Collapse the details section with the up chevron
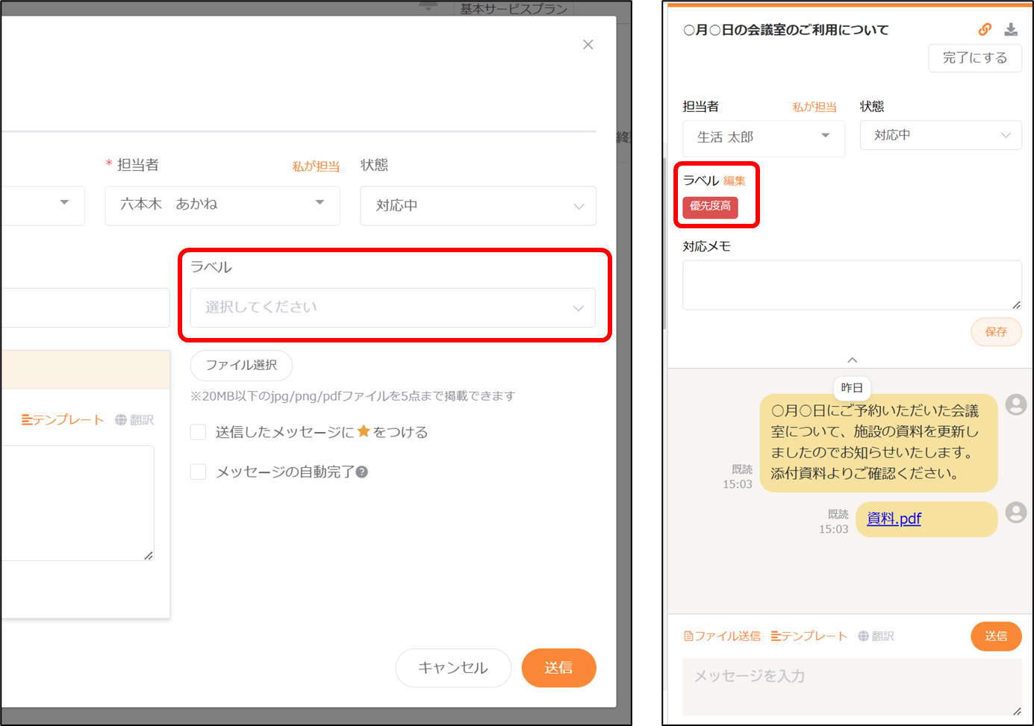Image resolution: width=1034 pixels, height=726 pixels. (x=852, y=360)
